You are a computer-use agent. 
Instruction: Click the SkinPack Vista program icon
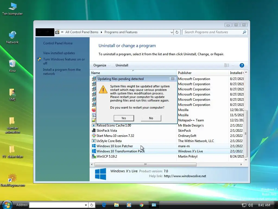pyautogui.click(x=94, y=130)
